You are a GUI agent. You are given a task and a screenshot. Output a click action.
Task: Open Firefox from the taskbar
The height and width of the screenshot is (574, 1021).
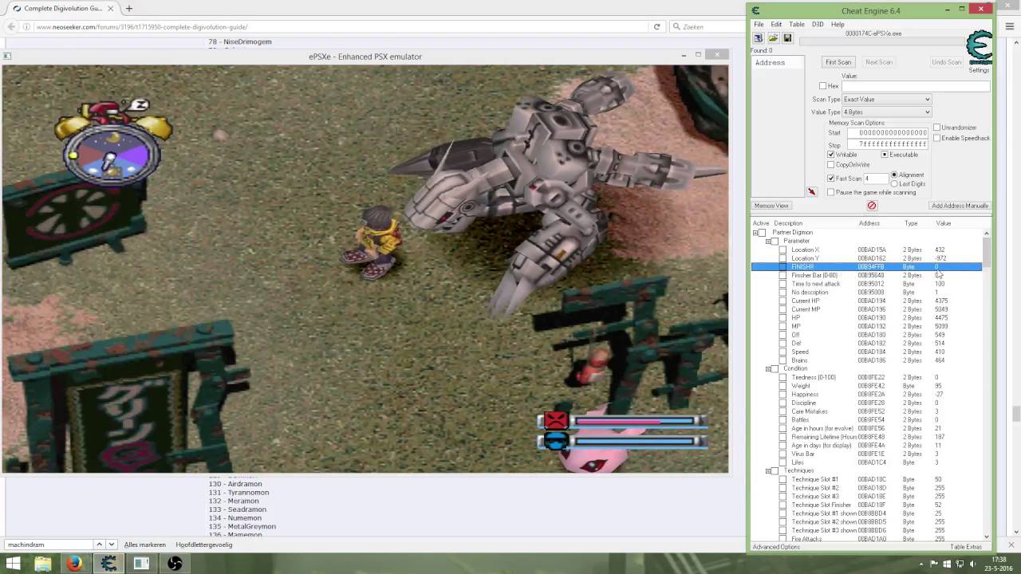click(74, 564)
